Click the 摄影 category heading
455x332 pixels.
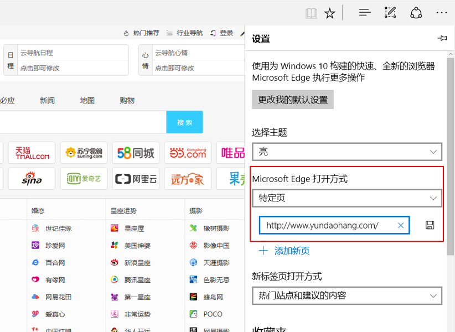pyautogui.click(x=196, y=210)
